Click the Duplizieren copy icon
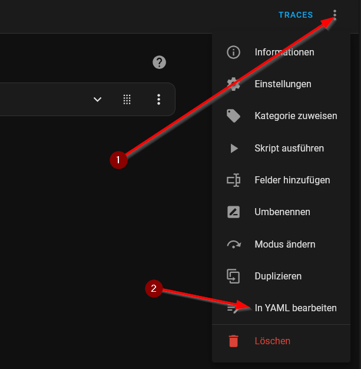This screenshot has width=361, height=369. click(x=233, y=276)
